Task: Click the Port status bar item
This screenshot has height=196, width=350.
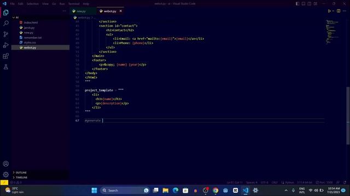Action: pyautogui.click(x=324, y=182)
